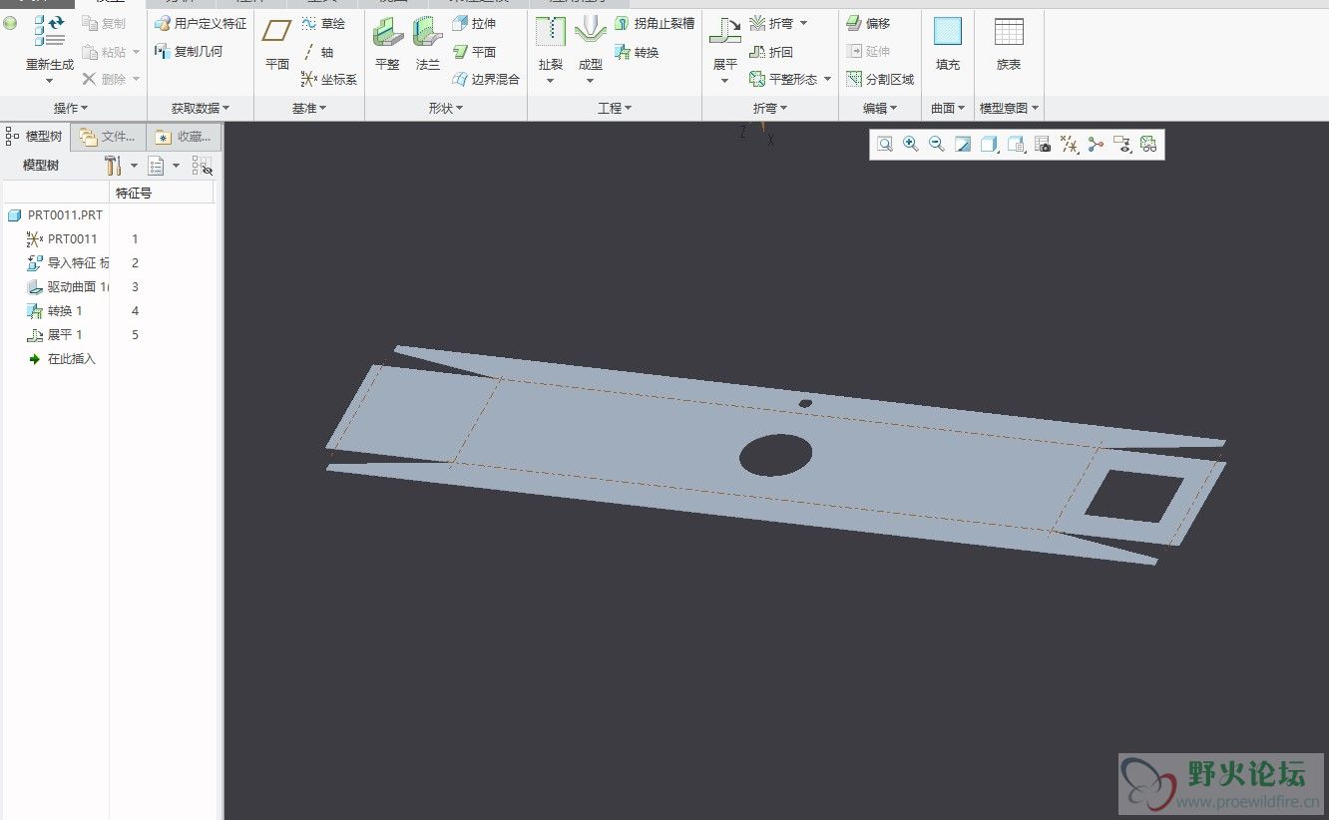The width and height of the screenshot is (1329, 820).
Task: Switch to the 模型树 navigator tab
Action: [x=36, y=137]
